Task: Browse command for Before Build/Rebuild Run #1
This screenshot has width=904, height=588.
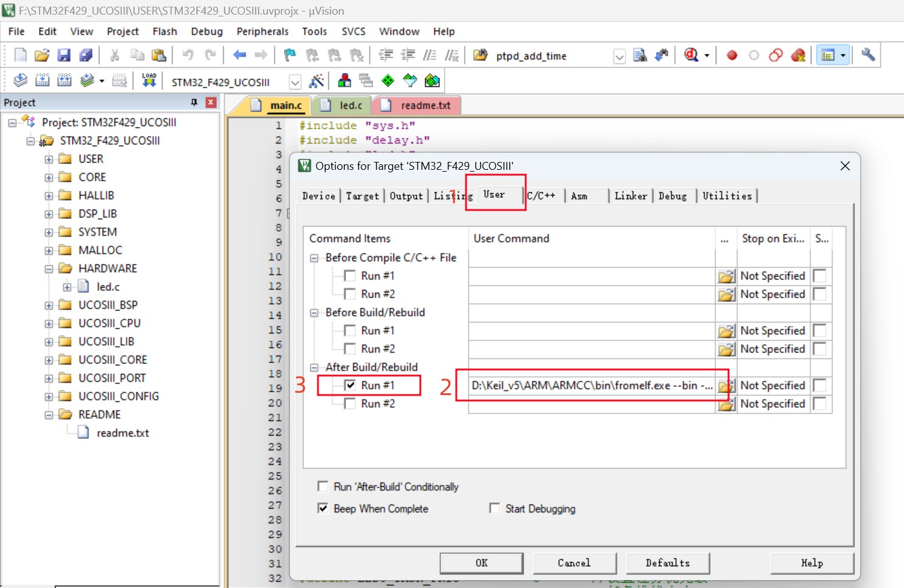Action: point(726,331)
